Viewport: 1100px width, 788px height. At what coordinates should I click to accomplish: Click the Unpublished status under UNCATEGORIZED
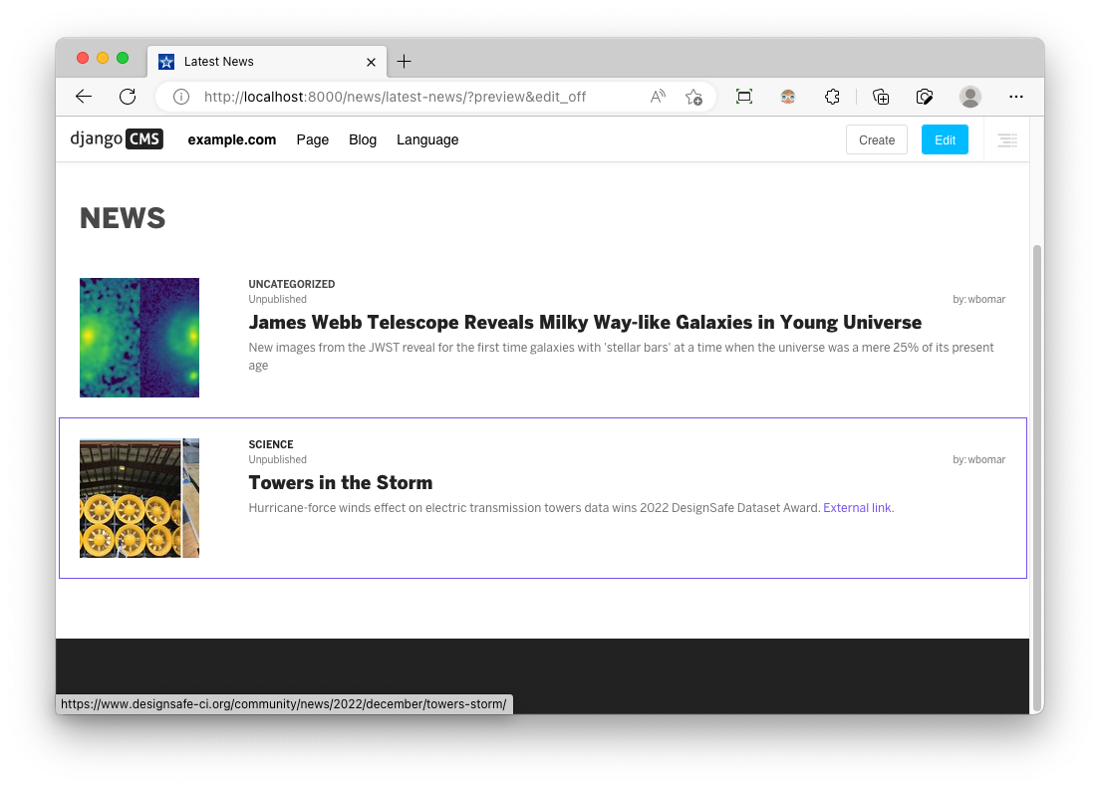pos(277,299)
